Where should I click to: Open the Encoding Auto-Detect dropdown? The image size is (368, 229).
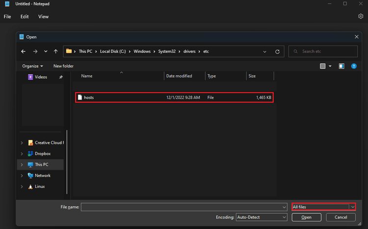(284, 217)
